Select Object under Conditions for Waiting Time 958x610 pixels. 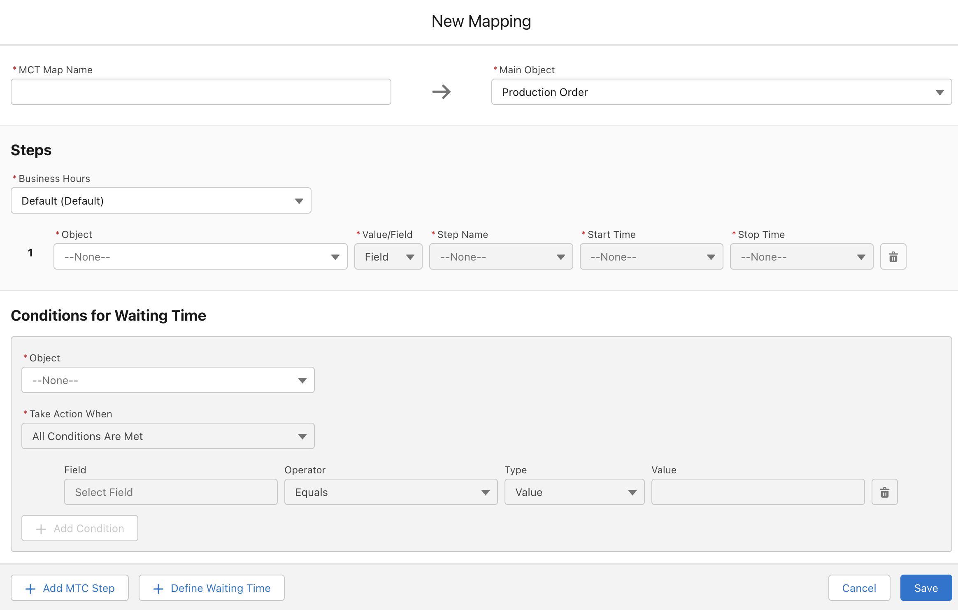point(168,380)
